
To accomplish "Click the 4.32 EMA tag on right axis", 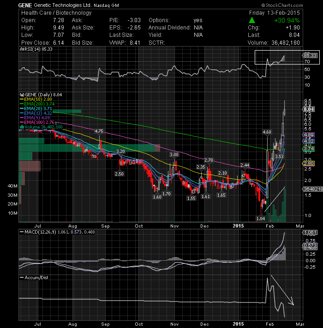I will tap(308, 141).
